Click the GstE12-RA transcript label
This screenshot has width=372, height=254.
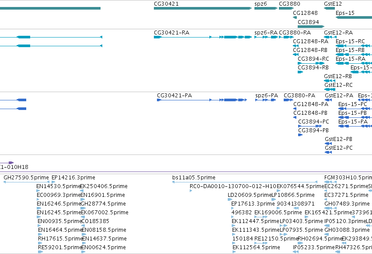click(x=338, y=32)
